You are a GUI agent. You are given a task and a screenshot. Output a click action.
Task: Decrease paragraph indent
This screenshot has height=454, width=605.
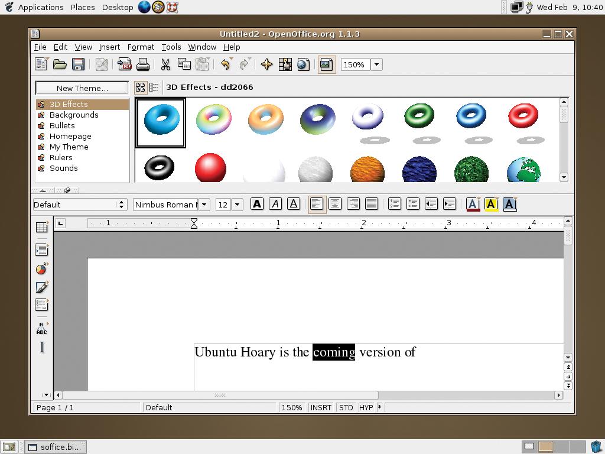tap(431, 204)
